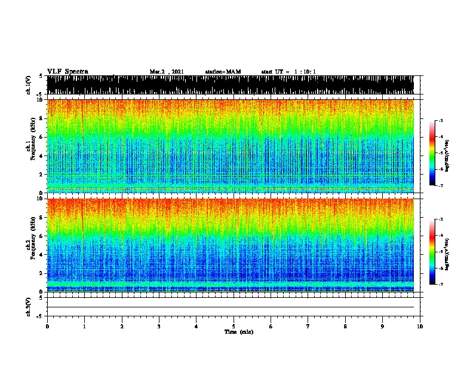473x366 pixels.
Task: Click the "5" volt tick on ch.3 axis
Action: (41, 298)
